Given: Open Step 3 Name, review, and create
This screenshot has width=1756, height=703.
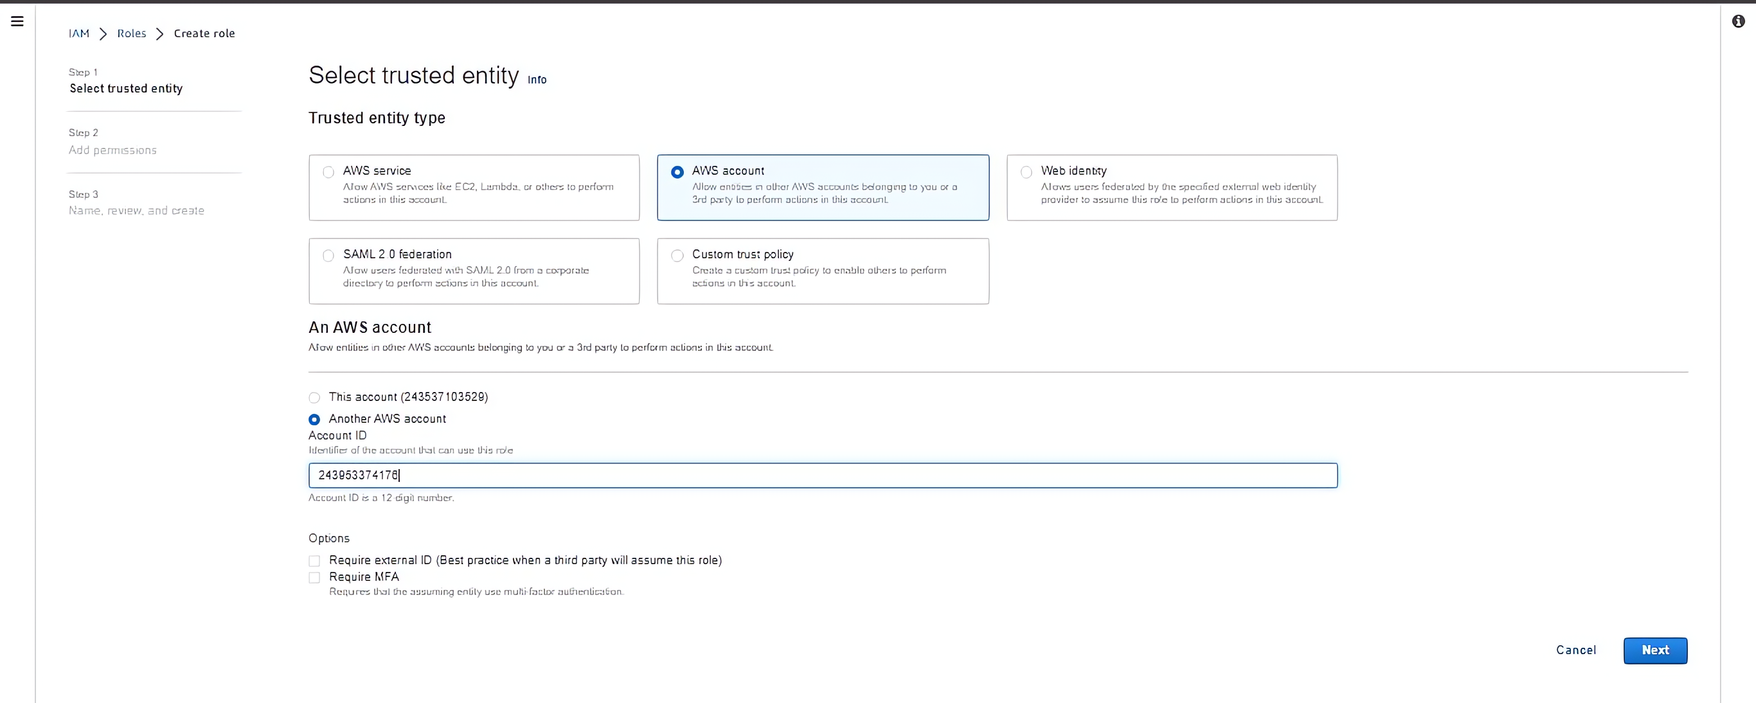Looking at the screenshot, I should (x=136, y=211).
